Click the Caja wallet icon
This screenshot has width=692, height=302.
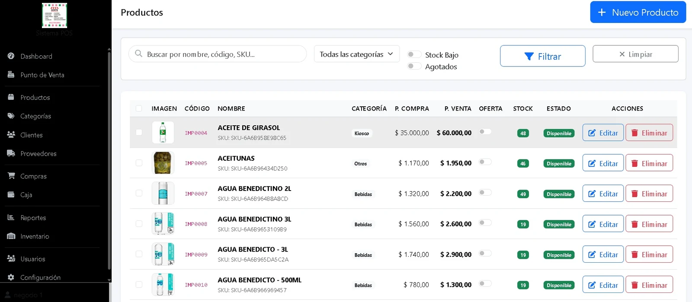(x=11, y=194)
